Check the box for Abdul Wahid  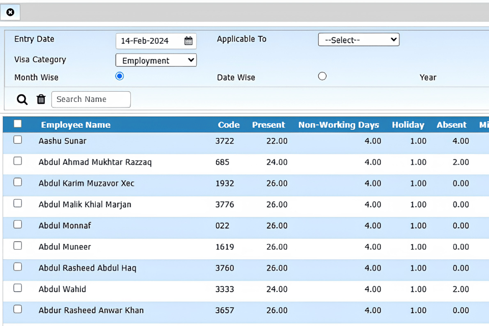[18, 288]
